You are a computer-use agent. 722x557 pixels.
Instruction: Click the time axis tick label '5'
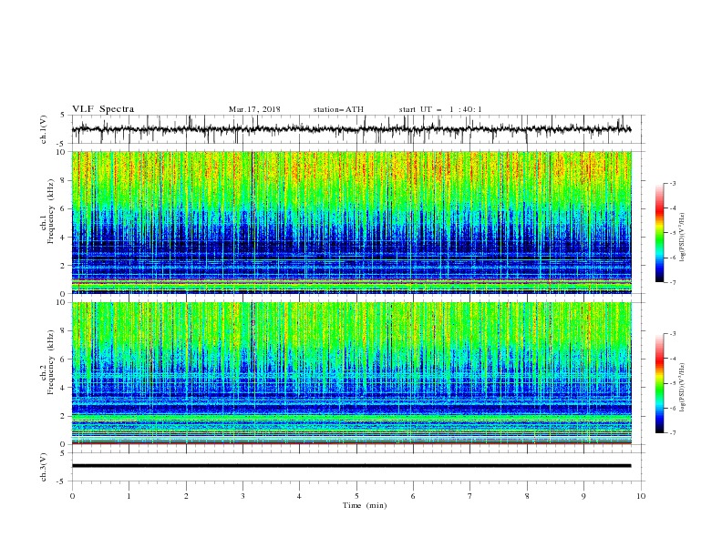click(356, 496)
